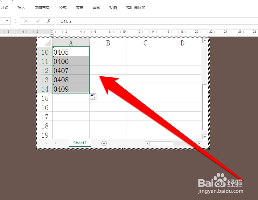The image size is (258, 200).
Task: Select all cells via corner triangle
Action: 48,43
